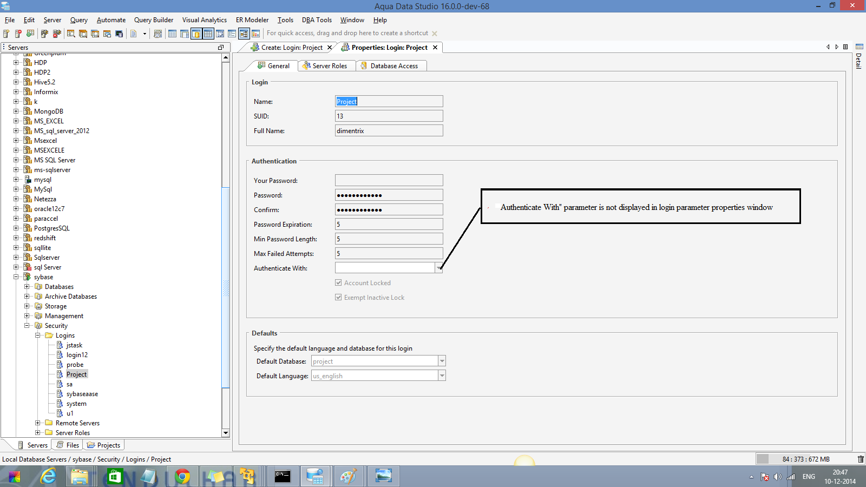
Task: Click the grid icon with green dot
Action: point(30,34)
